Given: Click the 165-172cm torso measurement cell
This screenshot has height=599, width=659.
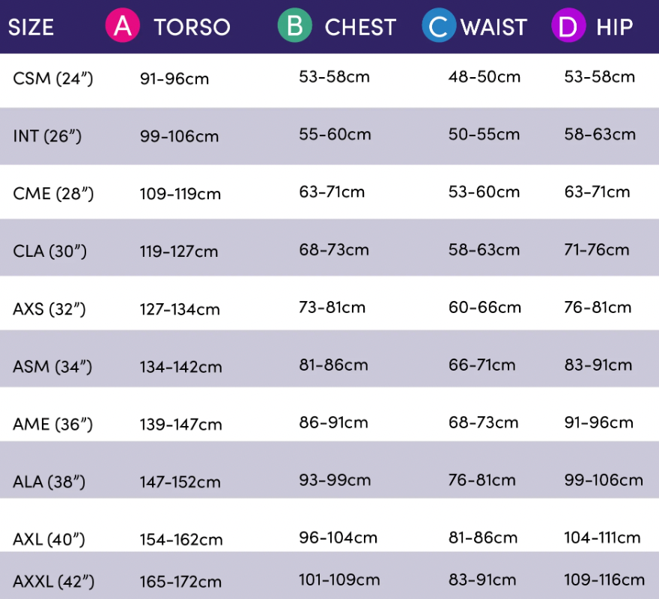Looking at the screenshot, I should point(180,581).
